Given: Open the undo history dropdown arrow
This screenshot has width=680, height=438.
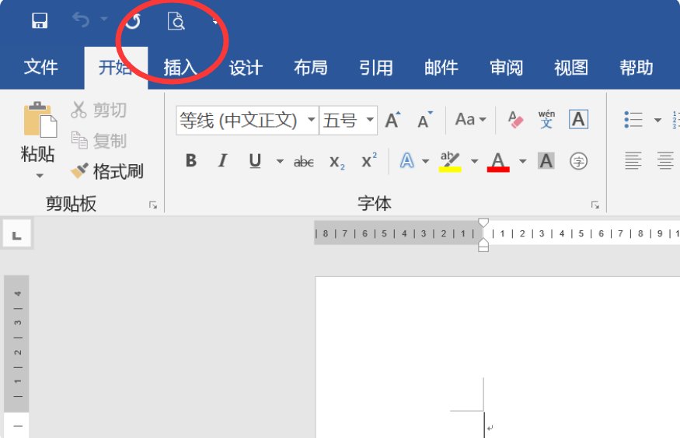Looking at the screenshot, I should coord(103,19).
